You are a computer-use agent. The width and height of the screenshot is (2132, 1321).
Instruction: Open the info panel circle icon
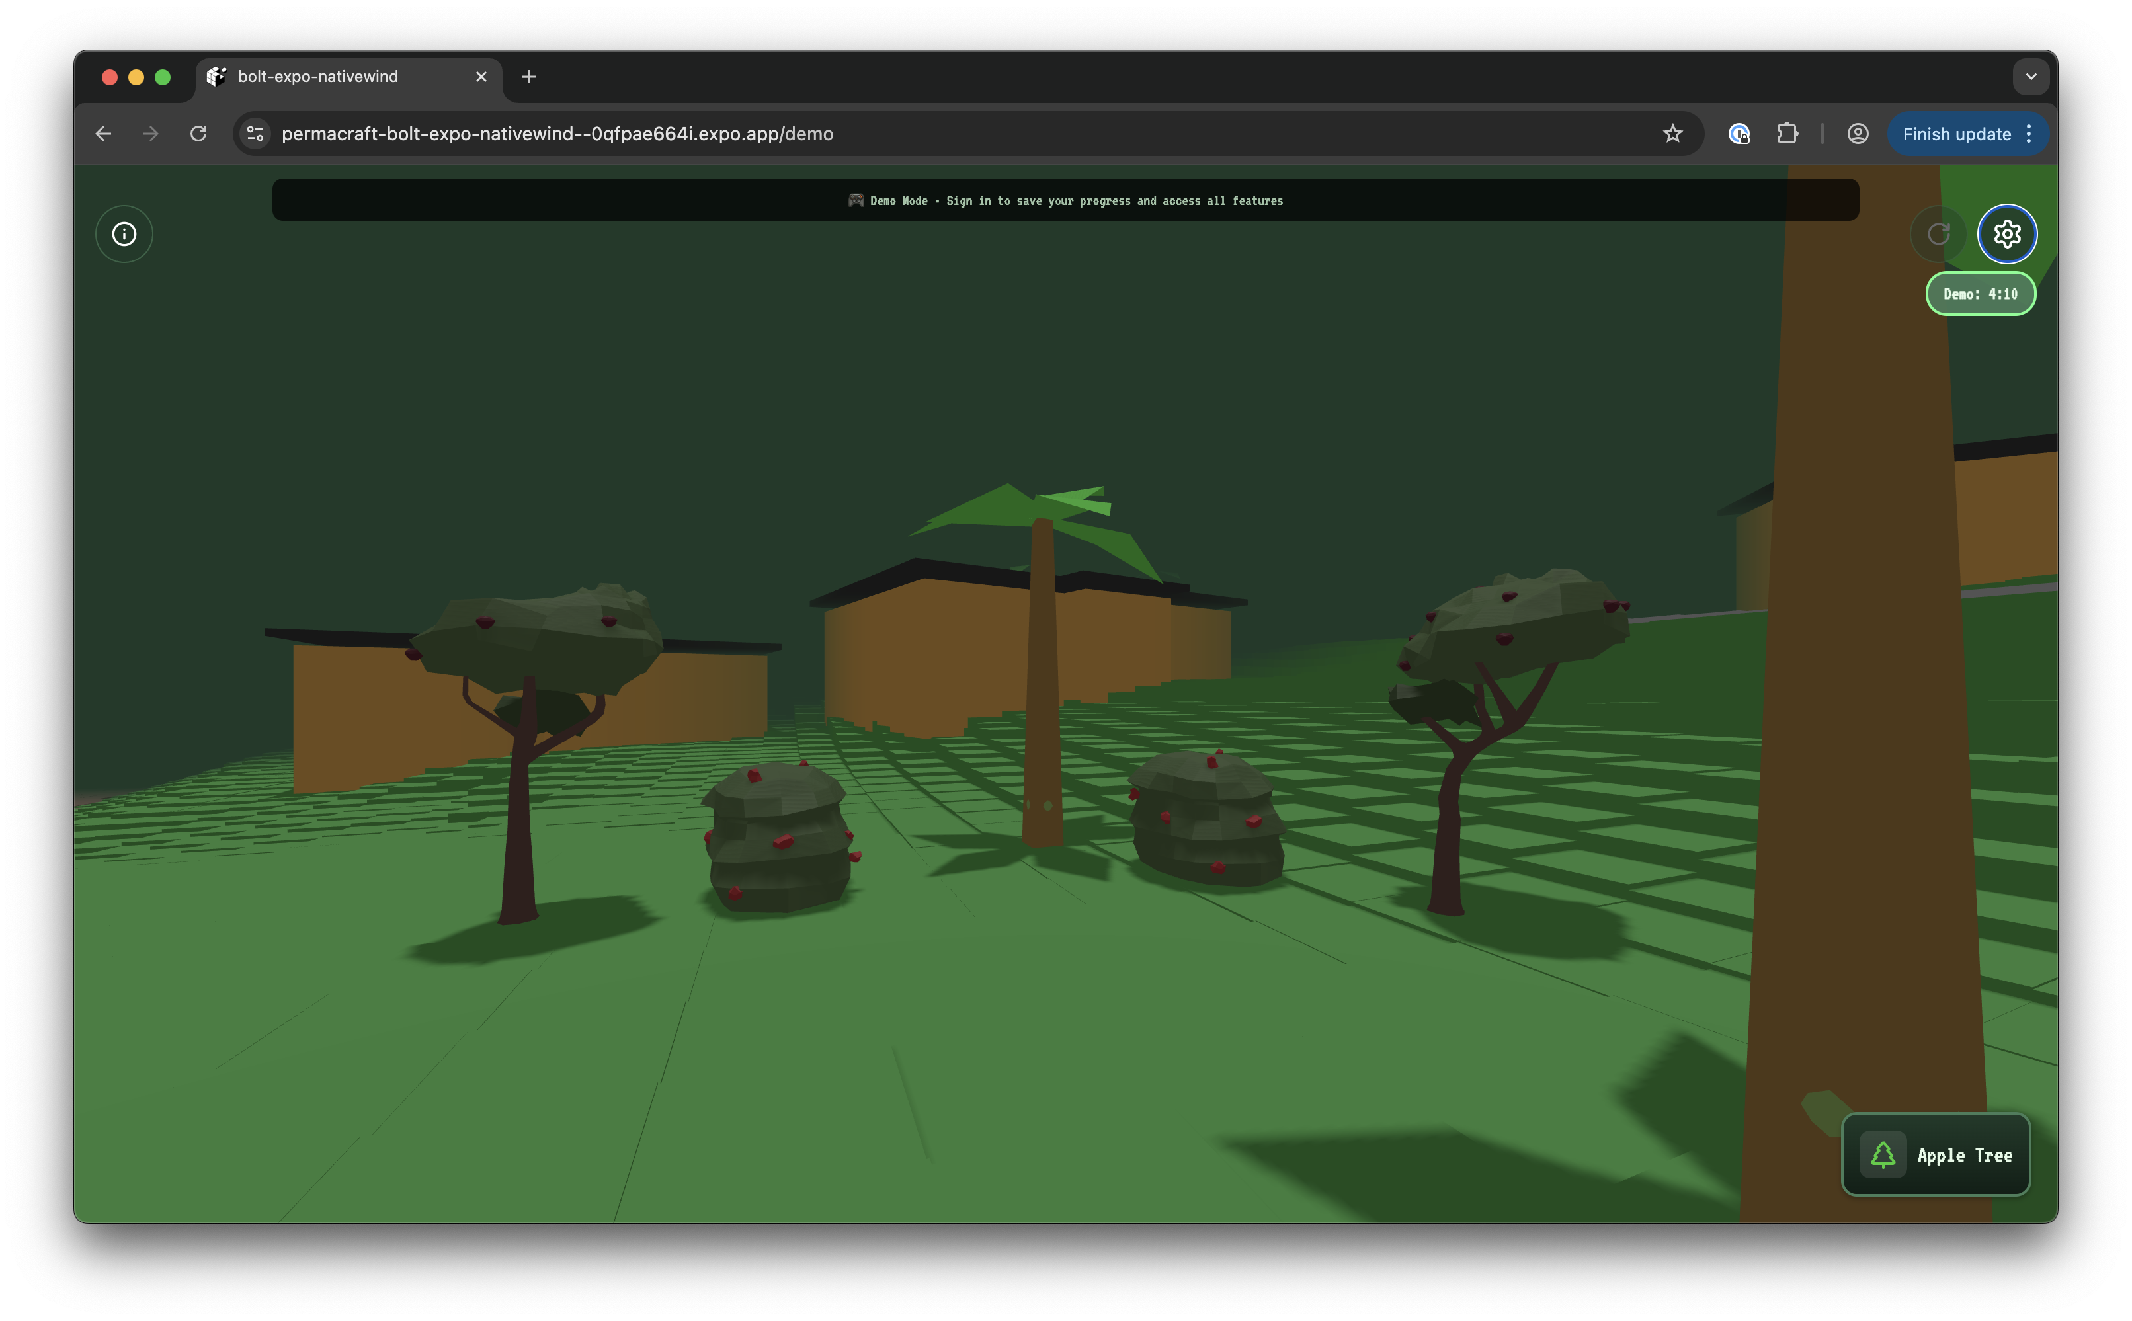point(124,234)
